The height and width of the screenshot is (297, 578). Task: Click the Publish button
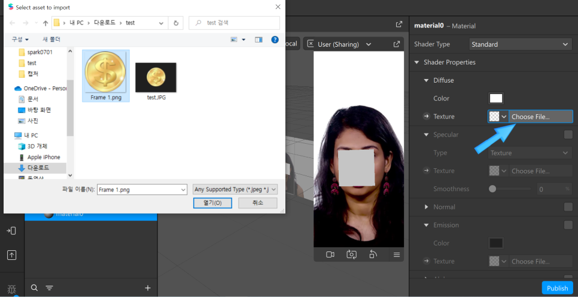pos(558,288)
